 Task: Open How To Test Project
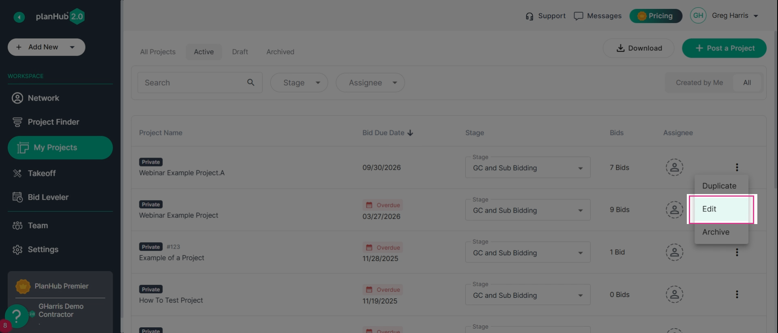click(x=171, y=301)
